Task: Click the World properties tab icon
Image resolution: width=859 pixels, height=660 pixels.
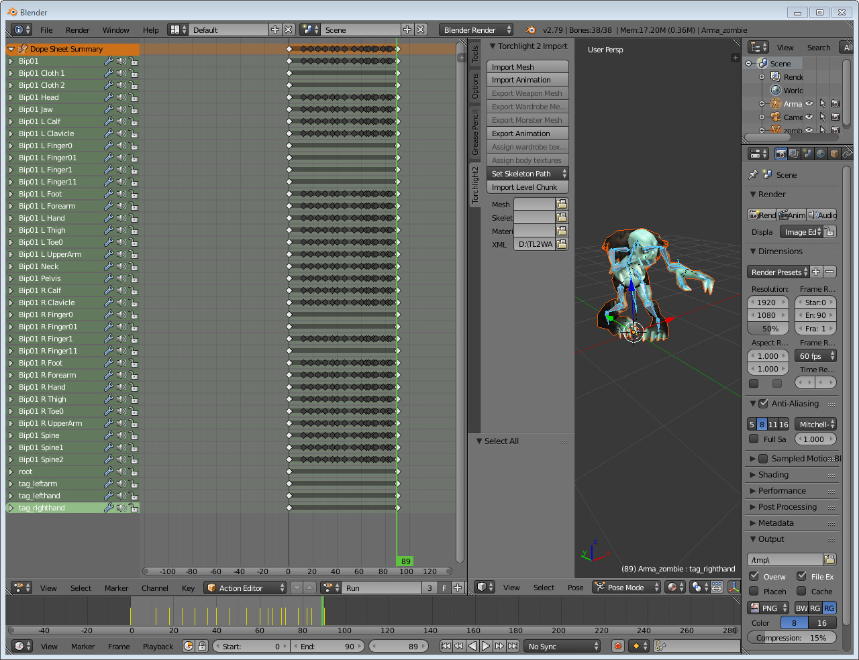Action: (x=821, y=154)
